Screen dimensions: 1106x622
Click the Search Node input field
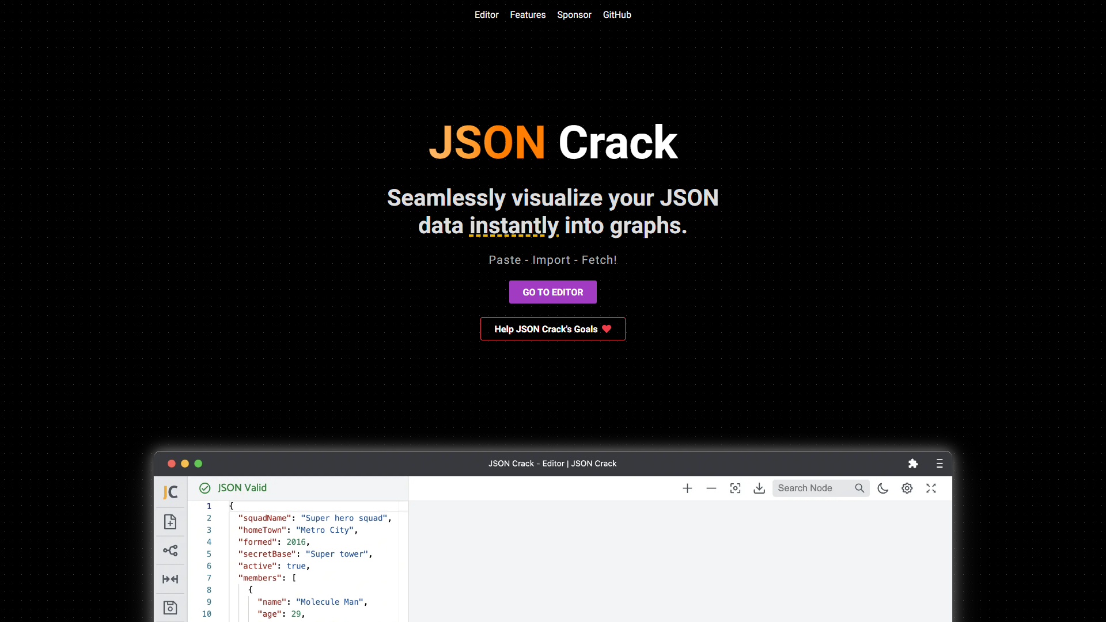[812, 488]
